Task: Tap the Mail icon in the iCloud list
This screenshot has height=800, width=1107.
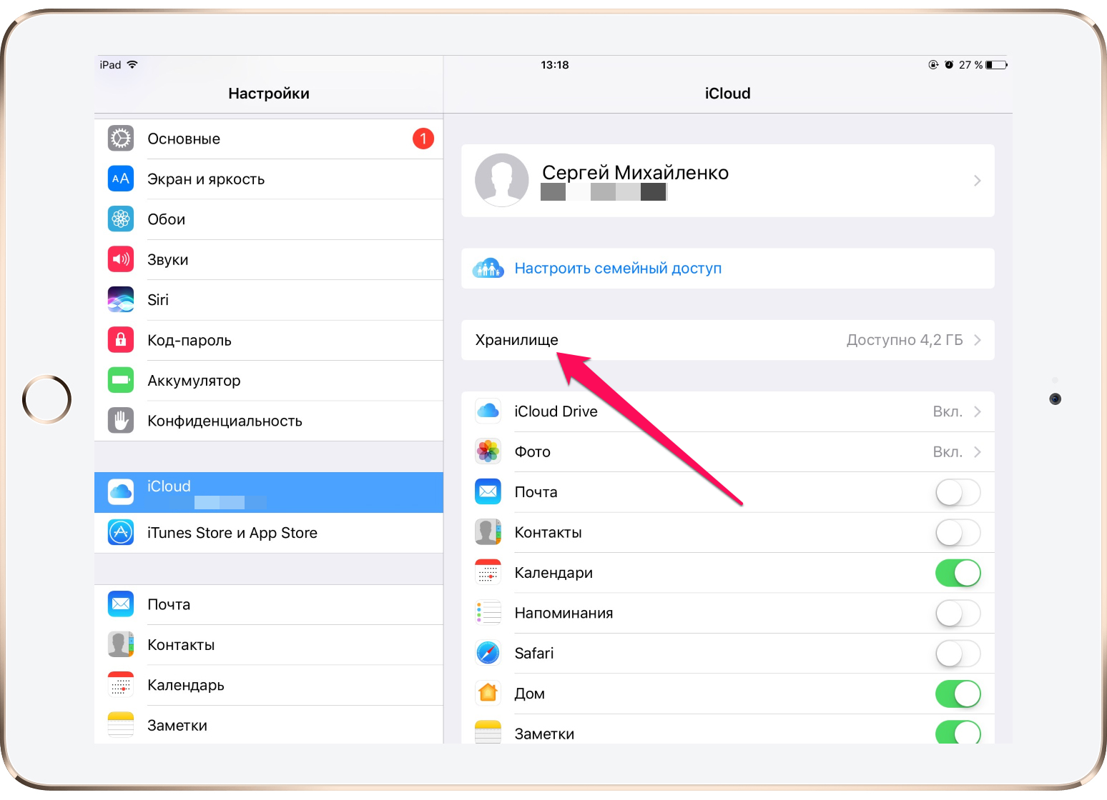Action: click(x=488, y=491)
